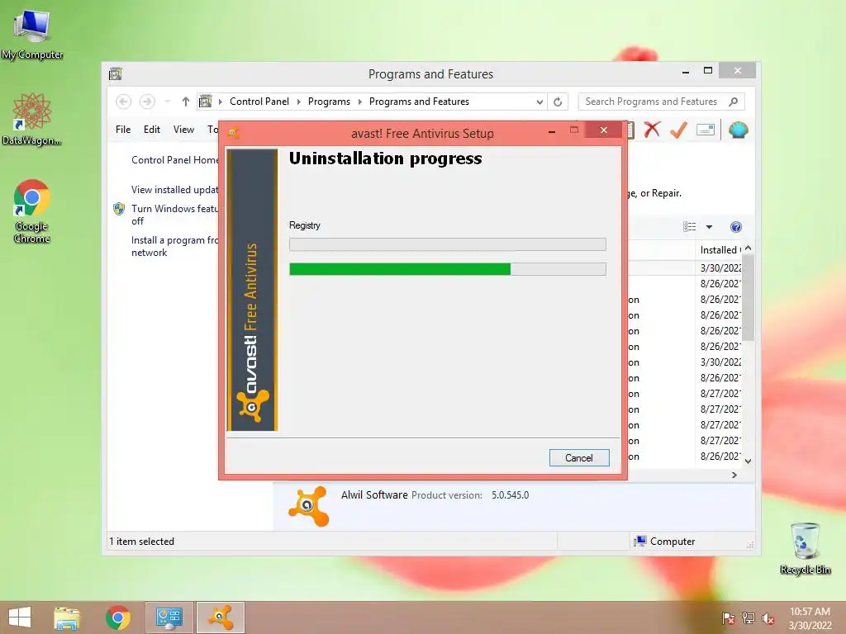Click the red X delete toolbar icon
846x634 pixels.
tap(652, 130)
